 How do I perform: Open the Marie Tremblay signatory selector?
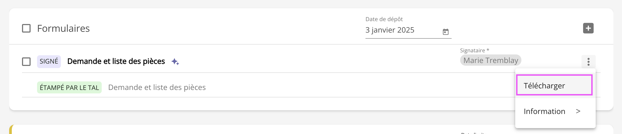tap(491, 60)
